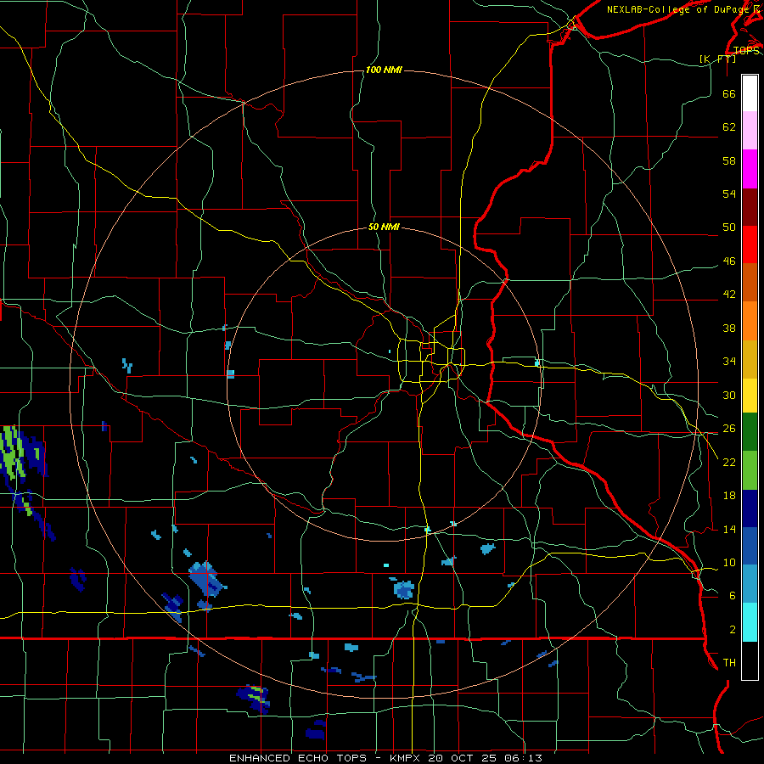Click the legend value 22
Viewport: 764px width, 764px height.
pos(729,462)
